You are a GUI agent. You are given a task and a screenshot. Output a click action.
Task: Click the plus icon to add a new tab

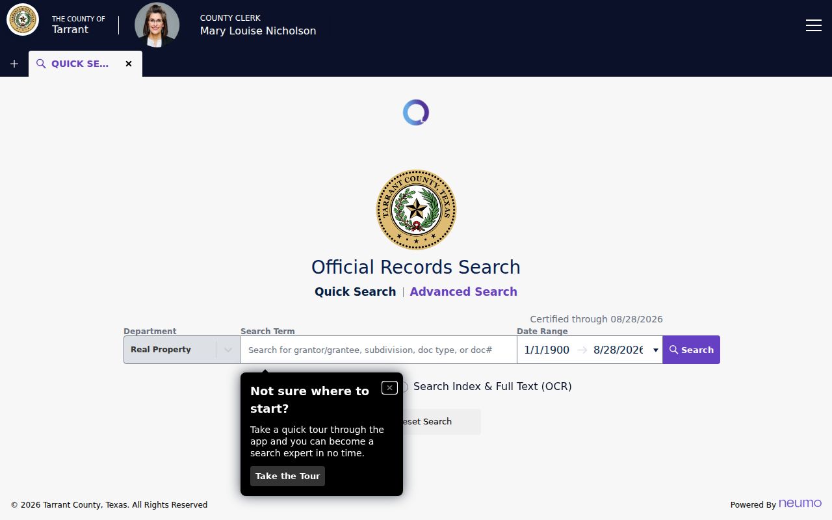[x=14, y=64]
